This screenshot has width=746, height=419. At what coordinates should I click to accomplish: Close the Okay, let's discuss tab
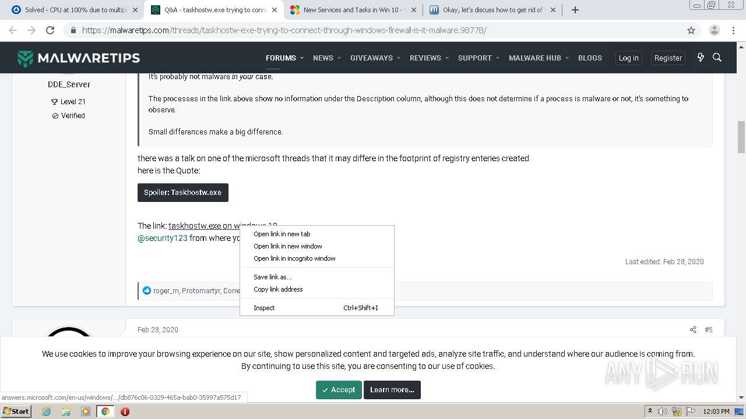[553, 10]
